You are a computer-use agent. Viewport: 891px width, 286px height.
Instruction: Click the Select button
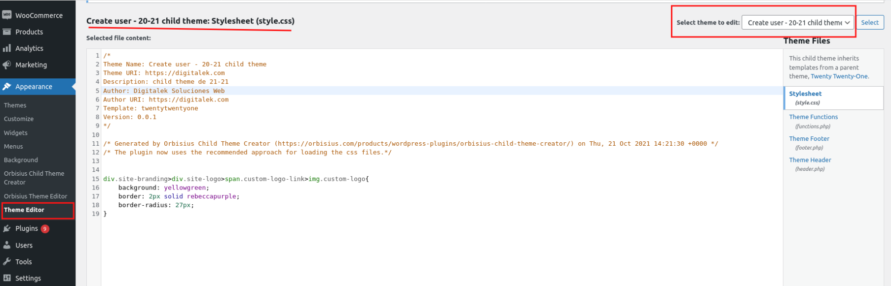tap(870, 23)
